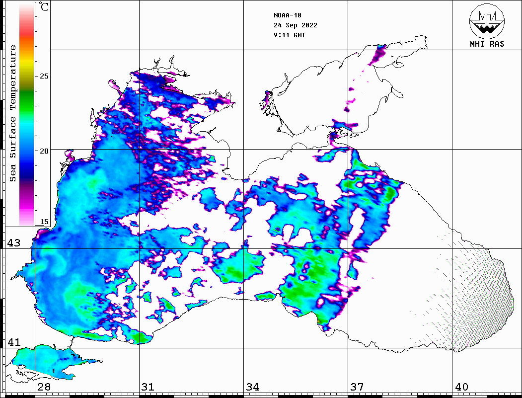Click the longitude label '28'
The image size is (522, 398).
[44, 387]
